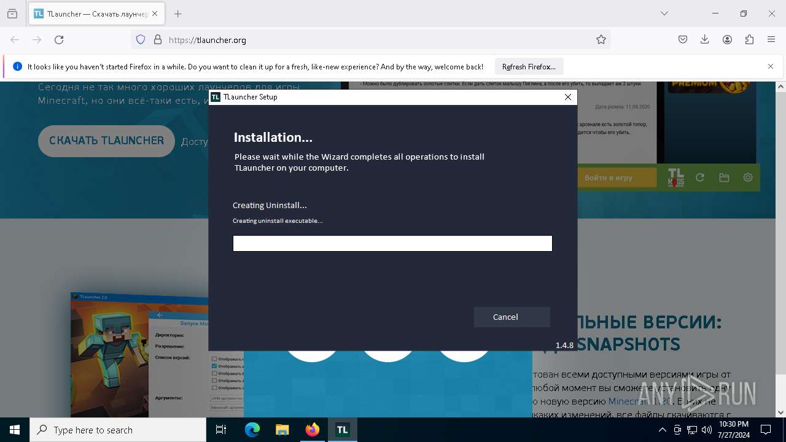
Task: Click the taskbar search box
Action: click(118, 430)
